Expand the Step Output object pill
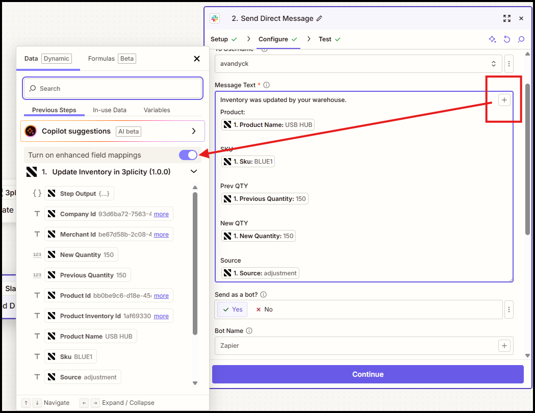 tap(79, 193)
